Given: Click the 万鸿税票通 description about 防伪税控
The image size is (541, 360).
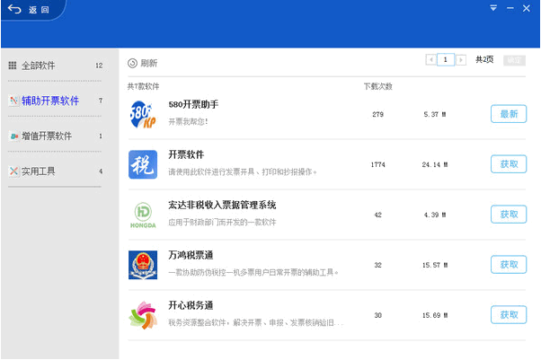Looking at the screenshot, I should (x=253, y=272).
